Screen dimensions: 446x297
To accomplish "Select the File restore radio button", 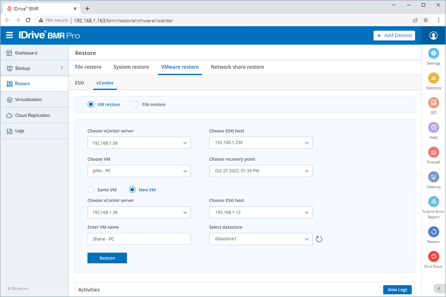I will click(x=136, y=104).
